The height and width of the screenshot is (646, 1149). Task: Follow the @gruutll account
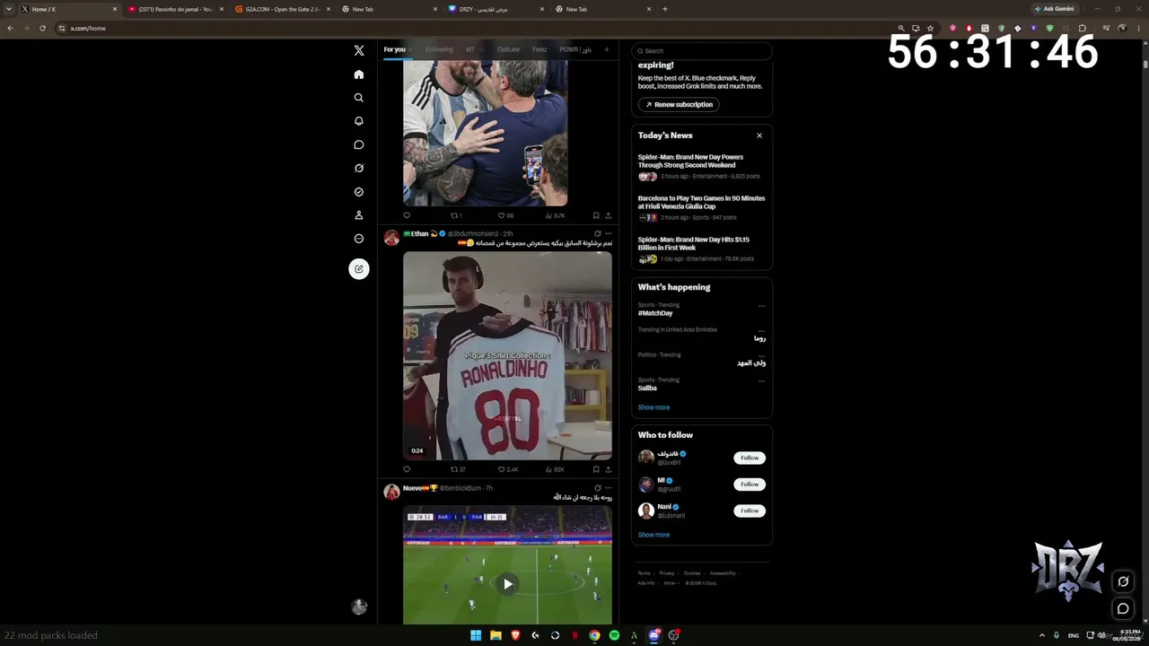click(x=750, y=484)
